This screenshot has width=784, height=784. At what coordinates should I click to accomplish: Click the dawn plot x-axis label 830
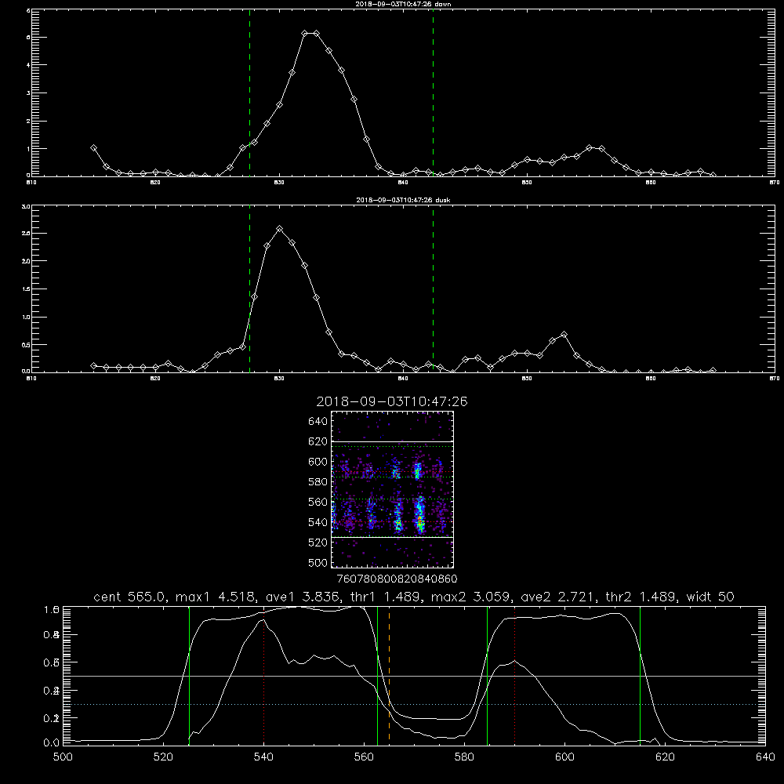tap(279, 183)
